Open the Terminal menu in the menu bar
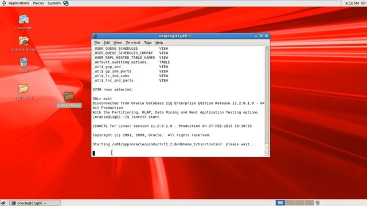367x206 pixels. click(132, 42)
